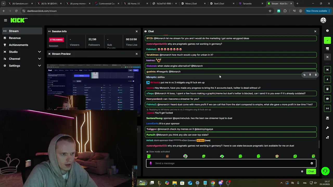Open the Stream sidebar page
Viewport: 333px width, 187px height.
[22, 31]
